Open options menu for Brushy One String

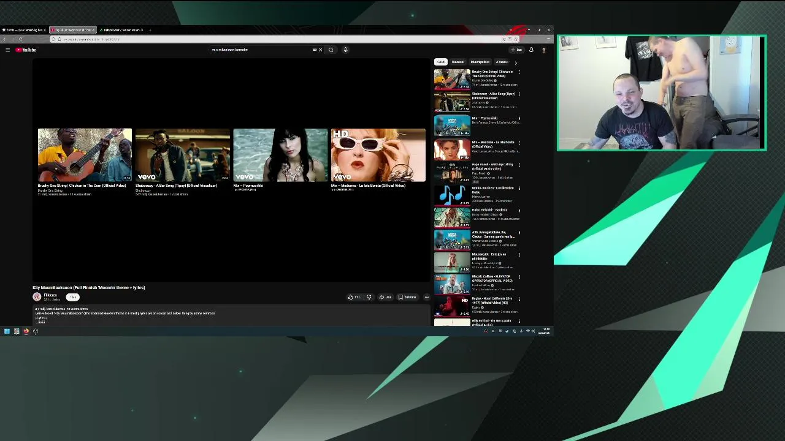tap(519, 72)
